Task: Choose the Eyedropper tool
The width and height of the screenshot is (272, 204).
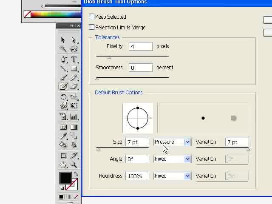Action: click(63, 136)
